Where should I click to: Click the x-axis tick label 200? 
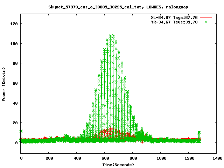[x=49, y=158]
